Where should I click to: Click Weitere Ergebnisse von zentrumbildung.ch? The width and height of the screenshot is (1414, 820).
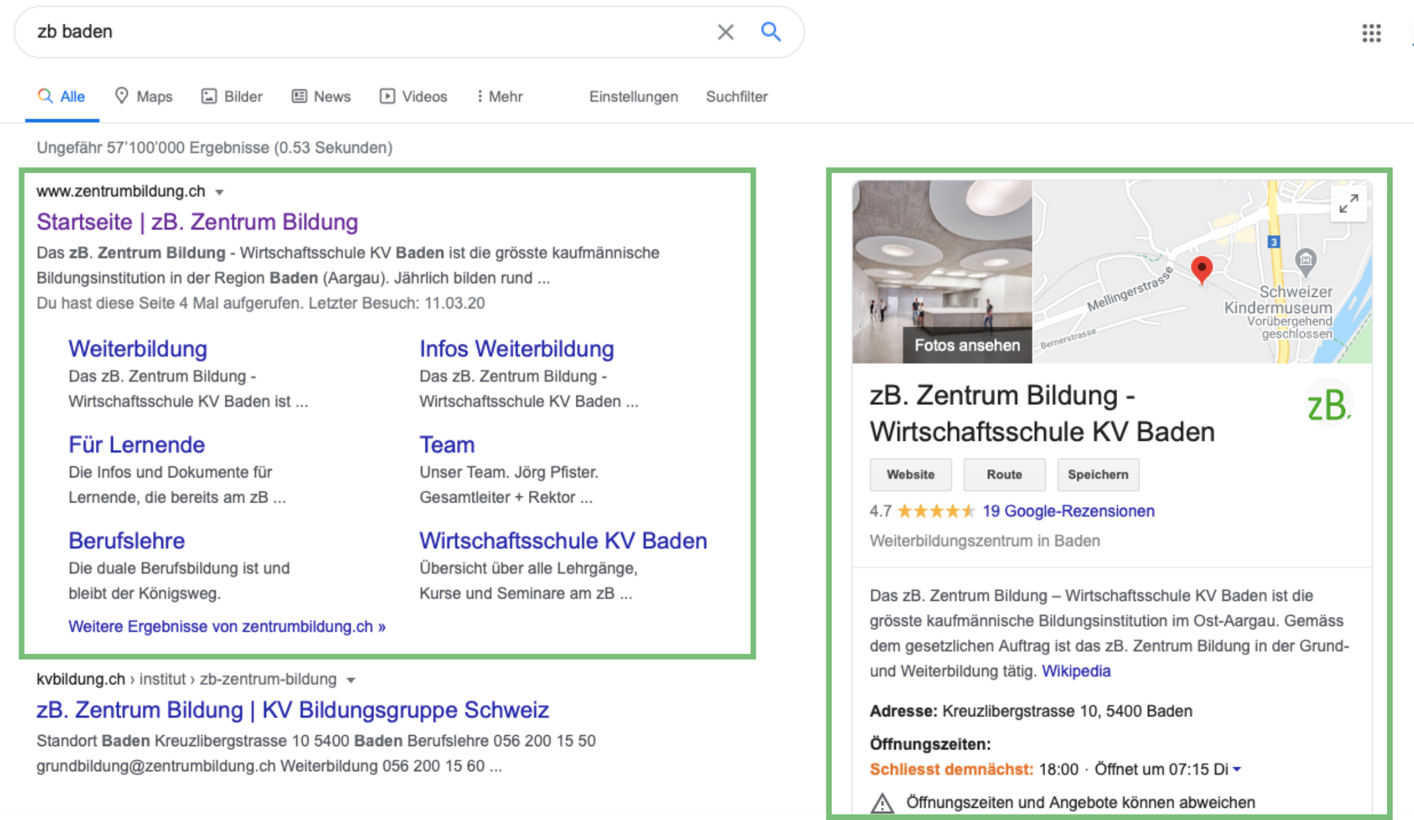pos(227,627)
